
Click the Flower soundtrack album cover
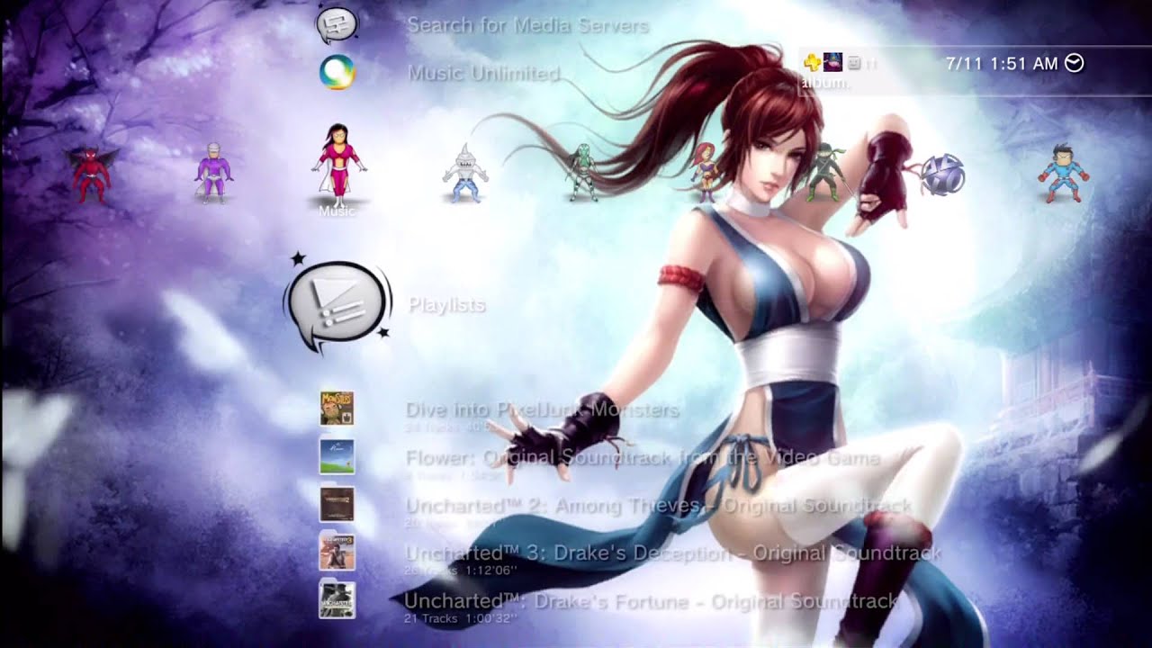pyautogui.click(x=337, y=457)
